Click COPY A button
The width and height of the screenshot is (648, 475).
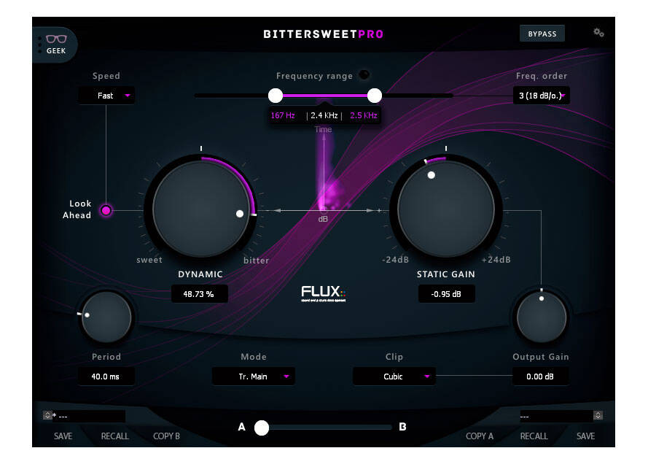480,436
